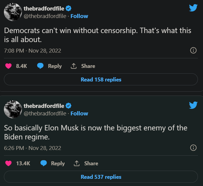Viewport: 203px width, 186px height.
Task: Open the 6:26 PM · Nov 28, 2022 timestamp
Action: click(32, 148)
